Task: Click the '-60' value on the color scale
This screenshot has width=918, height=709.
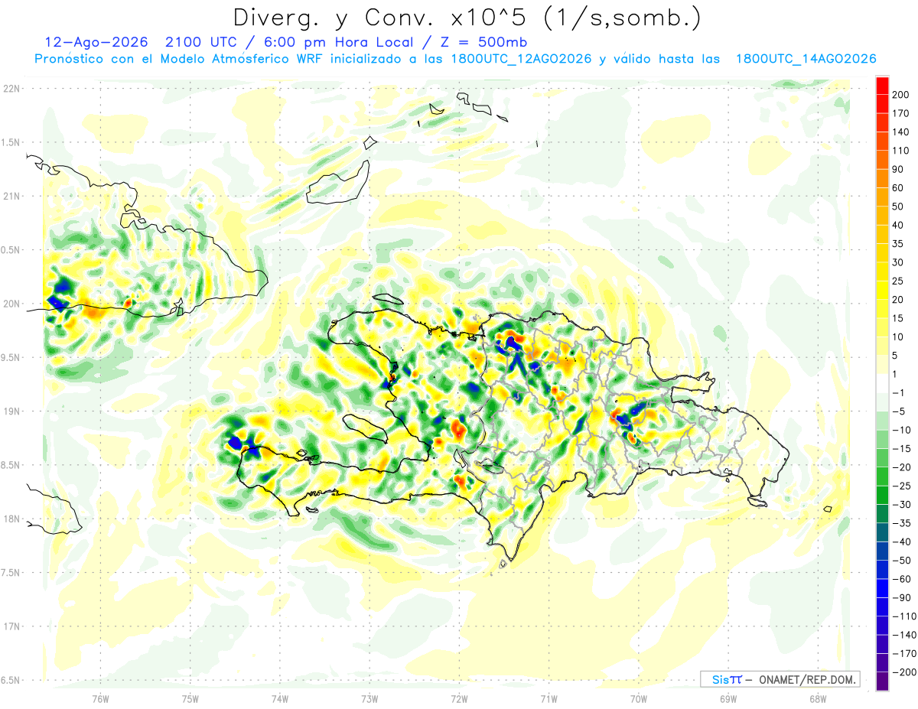Action: [901, 579]
